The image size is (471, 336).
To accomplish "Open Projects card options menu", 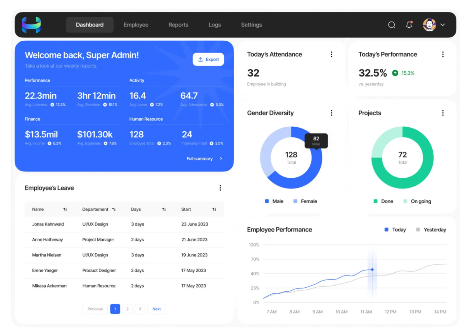I will click(443, 113).
